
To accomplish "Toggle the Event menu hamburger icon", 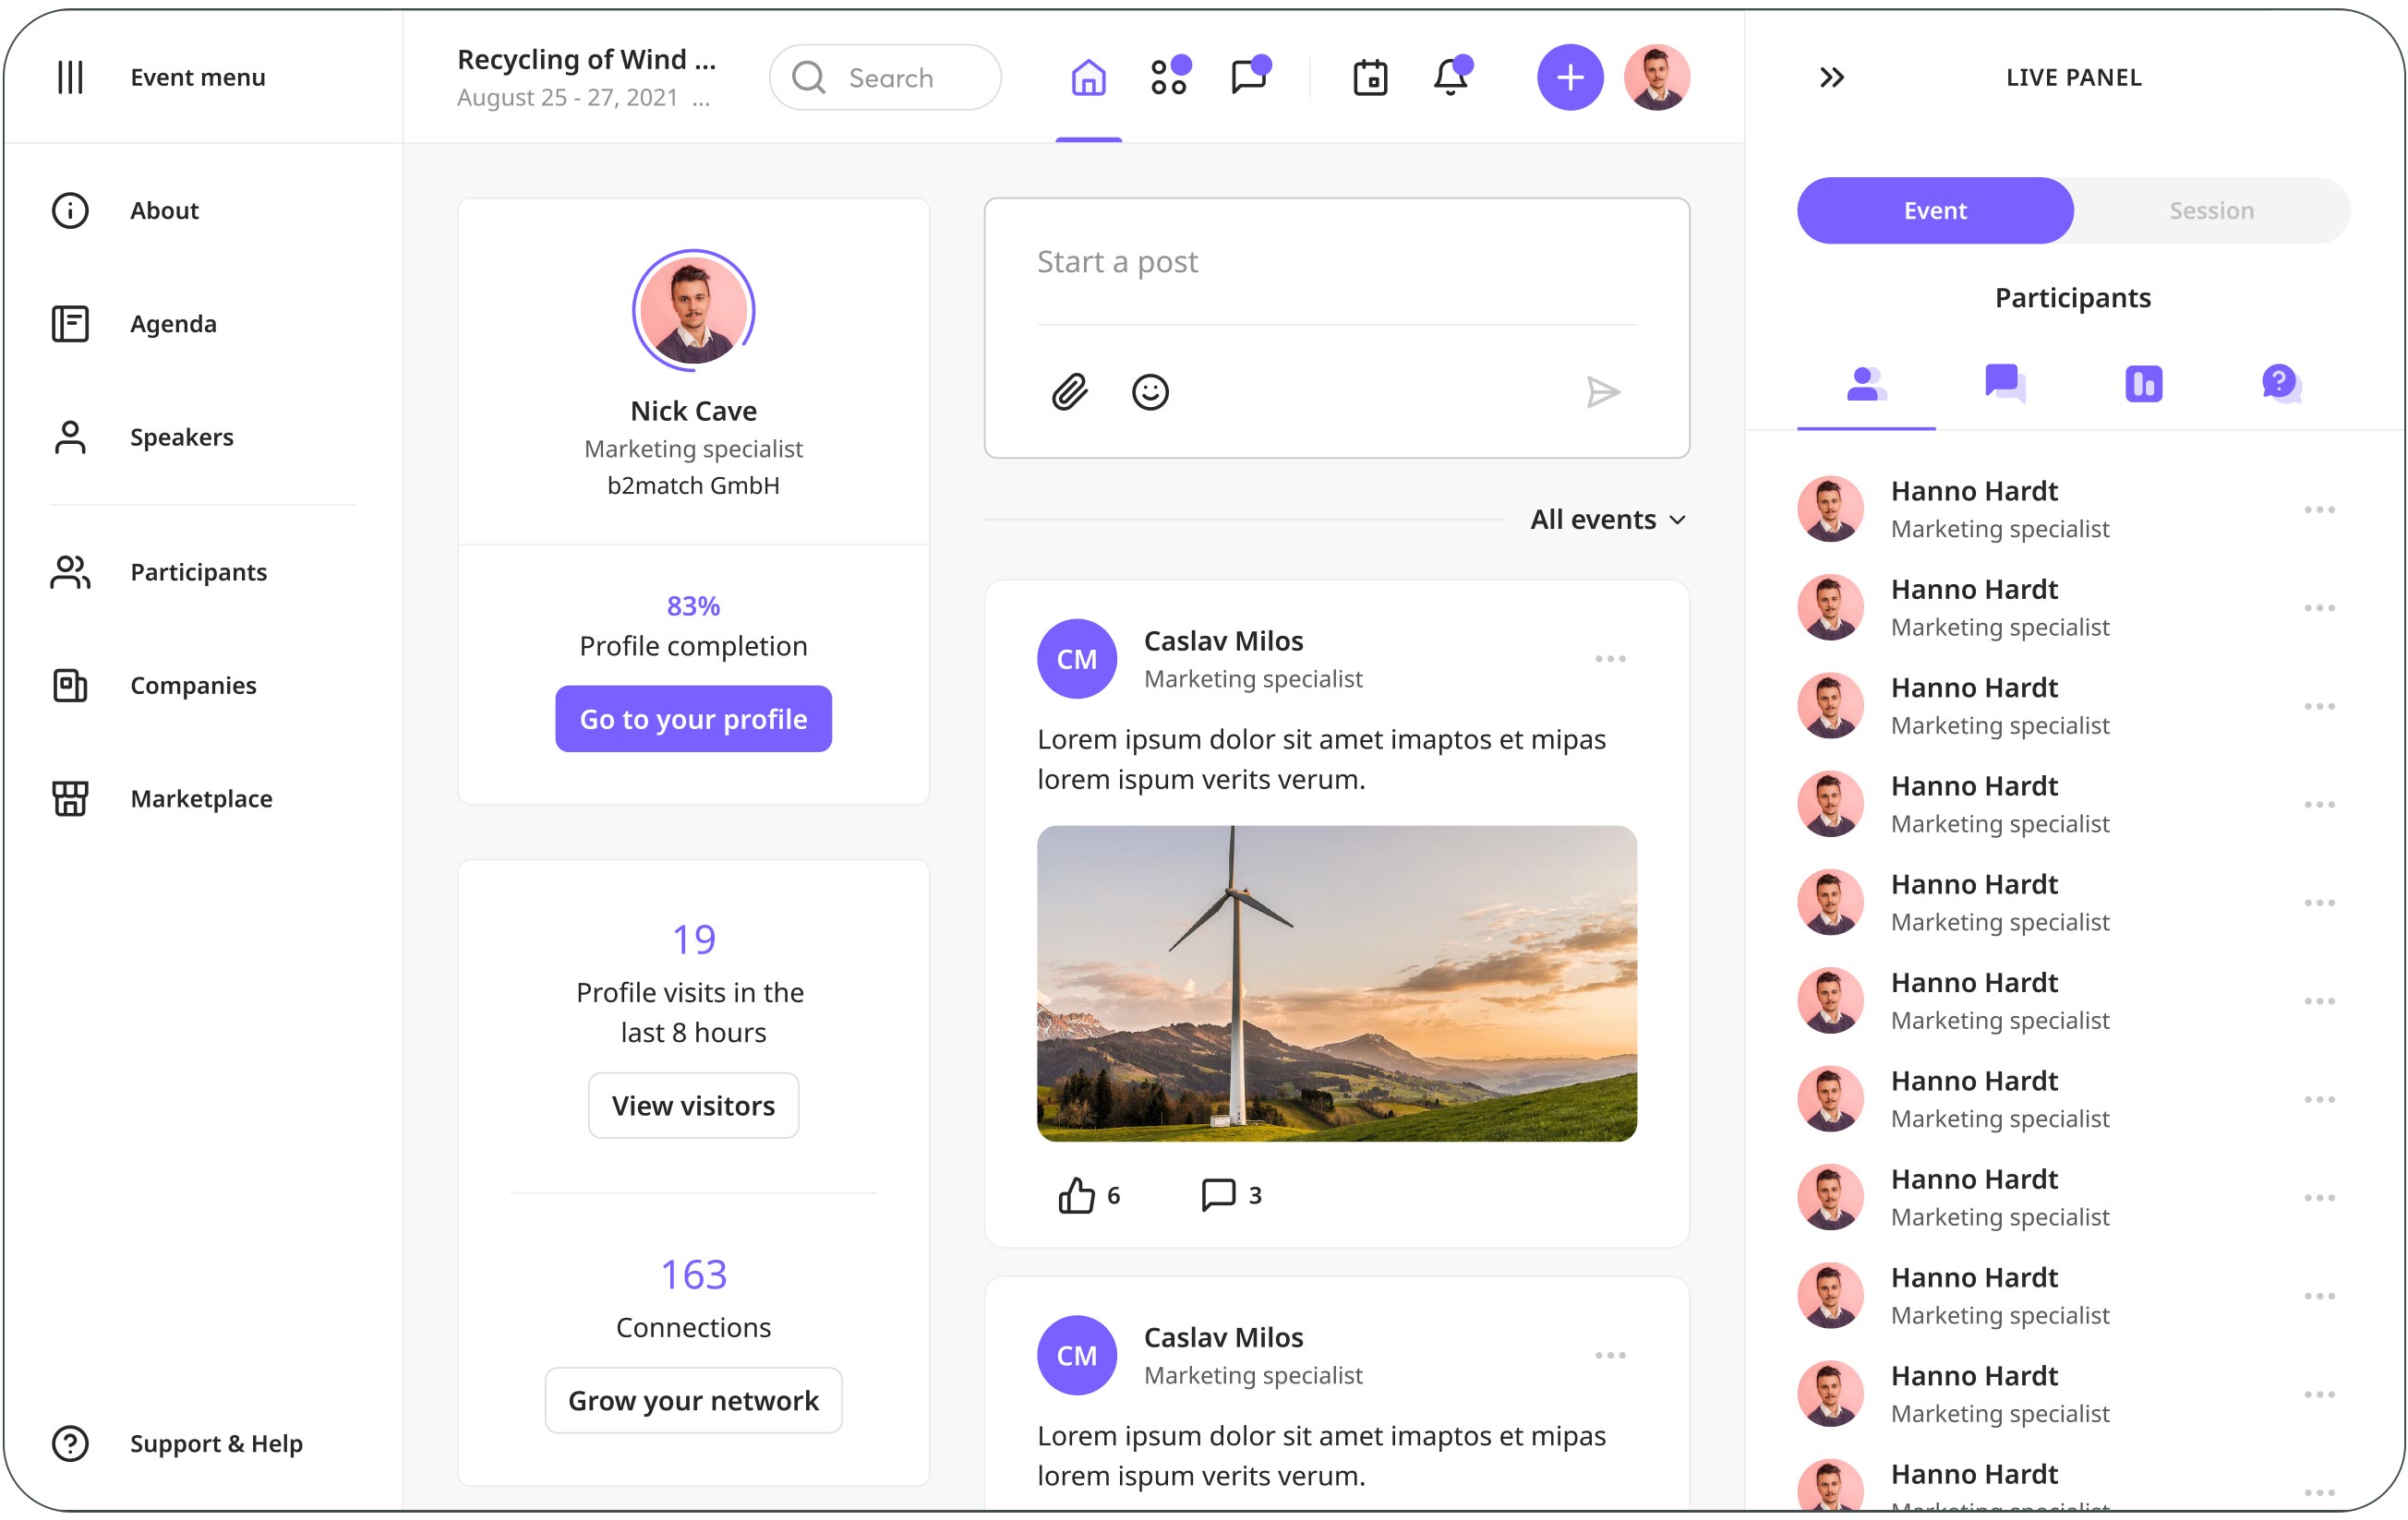I will point(70,78).
